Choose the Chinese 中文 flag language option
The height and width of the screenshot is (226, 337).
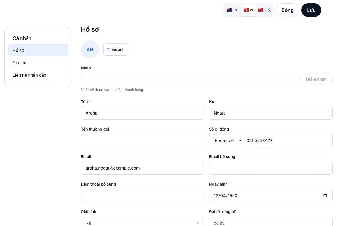pos(265,10)
